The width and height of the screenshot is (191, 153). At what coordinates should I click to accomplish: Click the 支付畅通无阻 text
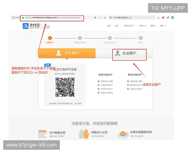[57, 133]
